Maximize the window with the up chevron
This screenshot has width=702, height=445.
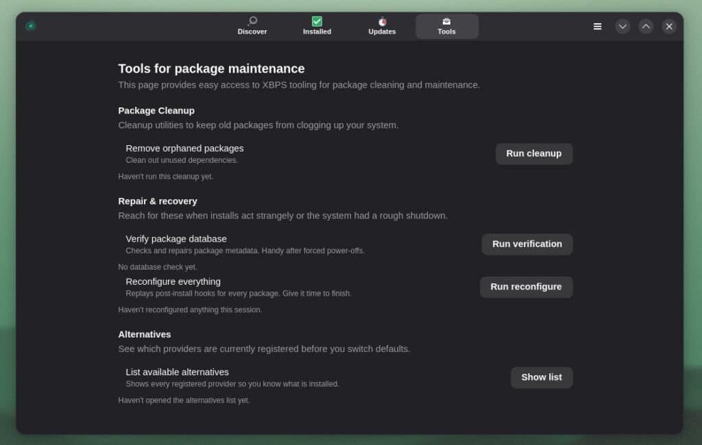pyautogui.click(x=646, y=26)
